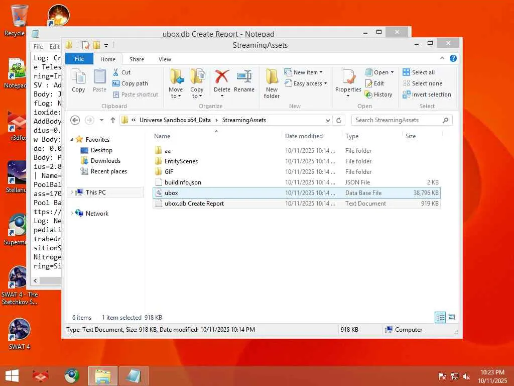Select Downloads in Favorites
The image size is (514, 386).
(x=105, y=161)
